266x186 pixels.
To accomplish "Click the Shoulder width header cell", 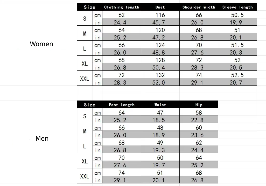I will pos(199,7).
